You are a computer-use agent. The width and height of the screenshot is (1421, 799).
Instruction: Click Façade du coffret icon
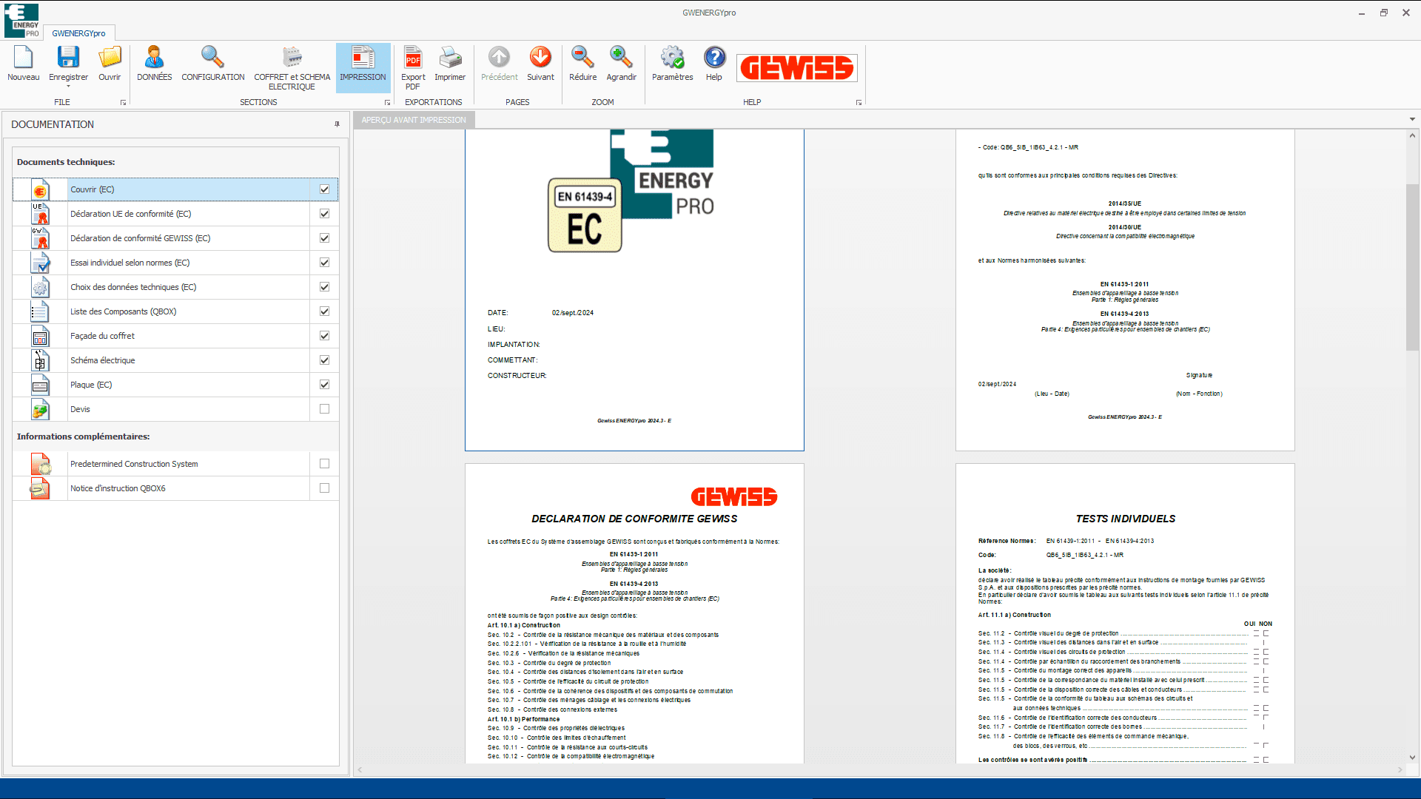coord(40,336)
